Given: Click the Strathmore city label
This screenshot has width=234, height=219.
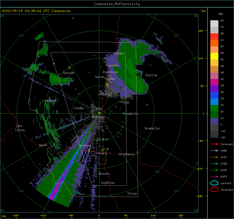Looking at the screenshot, I should click(126, 154).
